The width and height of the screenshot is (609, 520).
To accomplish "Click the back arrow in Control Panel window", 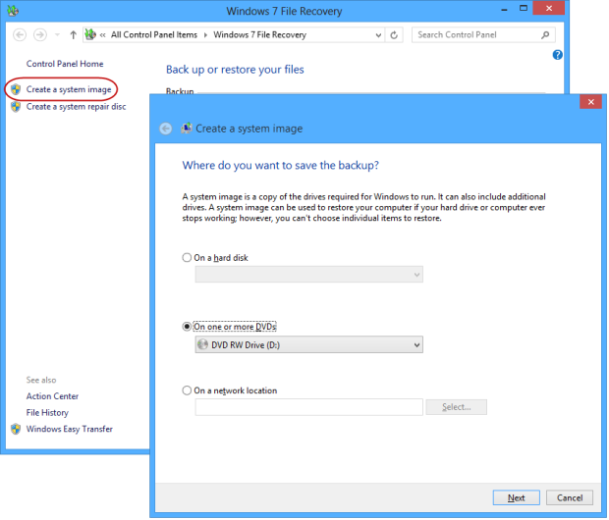I will [20, 34].
